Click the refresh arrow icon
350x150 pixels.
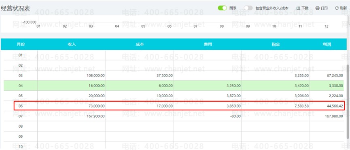337,8
